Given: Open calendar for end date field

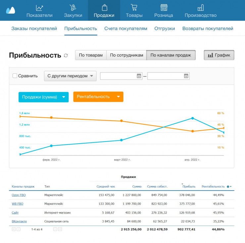Looking at the screenshot, I should (x=186, y=76).
